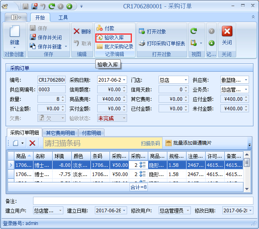Expand the 采购日期 date dropdown
Image resolution: width=259 pixels, height=229 pixels.
tap(124, 80)
